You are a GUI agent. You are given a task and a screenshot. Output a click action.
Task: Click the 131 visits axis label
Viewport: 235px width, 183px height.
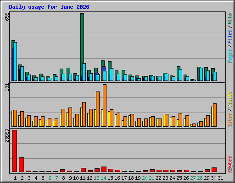tap(7, 87)
